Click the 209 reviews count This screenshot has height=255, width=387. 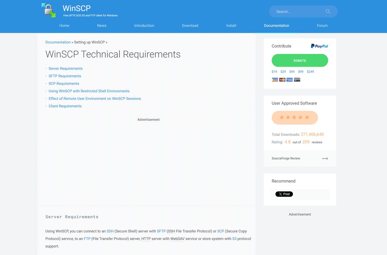pos(306,142)
